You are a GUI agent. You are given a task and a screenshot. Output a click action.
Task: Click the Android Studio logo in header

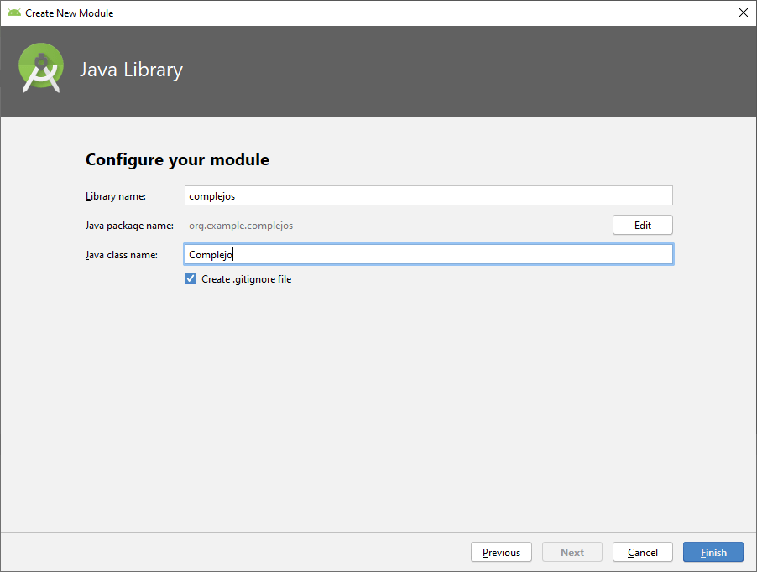click(41, 69)
